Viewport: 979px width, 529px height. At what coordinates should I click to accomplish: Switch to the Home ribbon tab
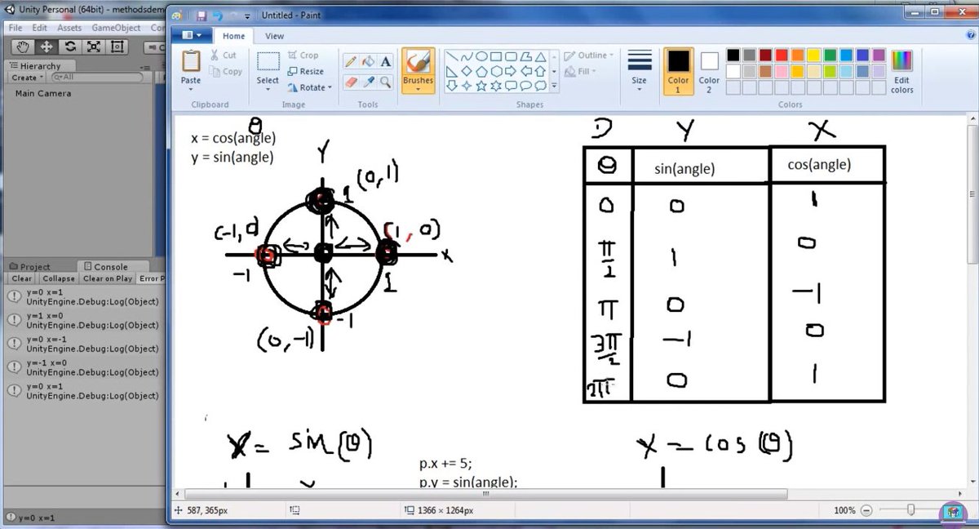pyautogui.click(x=233, y=36)
